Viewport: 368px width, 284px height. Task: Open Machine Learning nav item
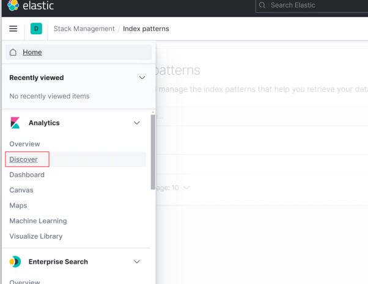click(38, 221)
